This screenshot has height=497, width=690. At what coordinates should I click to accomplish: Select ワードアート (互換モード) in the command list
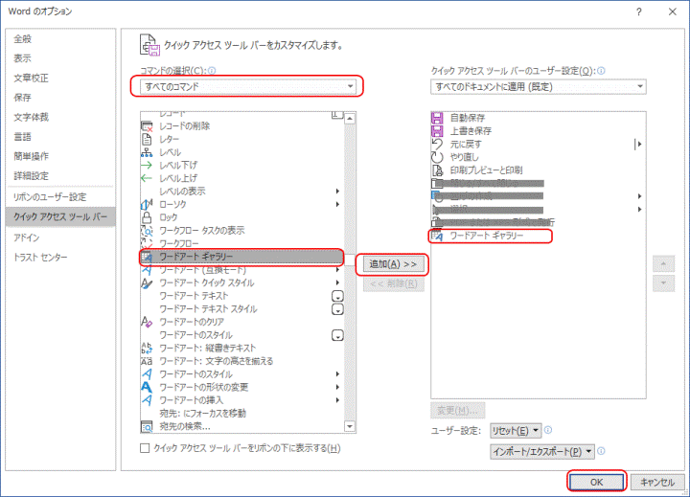(x=241, y=270)
